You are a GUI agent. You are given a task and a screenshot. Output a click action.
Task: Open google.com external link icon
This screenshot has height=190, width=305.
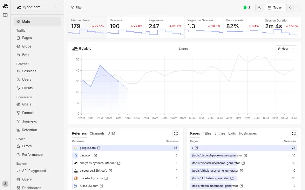click(x=99, y=148)
